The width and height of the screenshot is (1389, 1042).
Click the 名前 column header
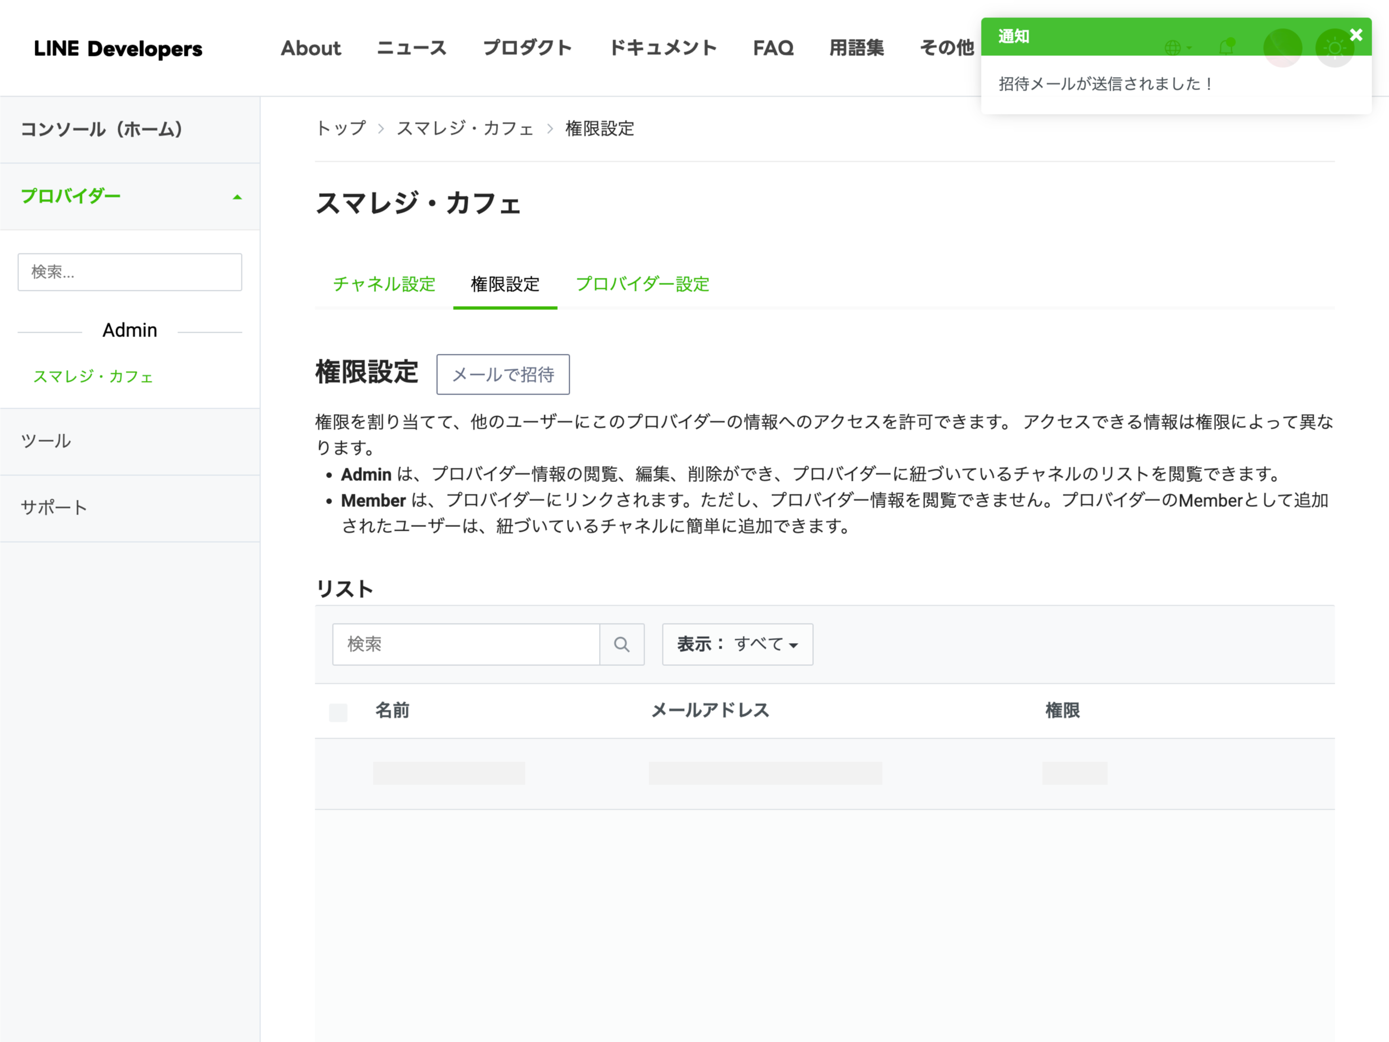pos(392,710)
